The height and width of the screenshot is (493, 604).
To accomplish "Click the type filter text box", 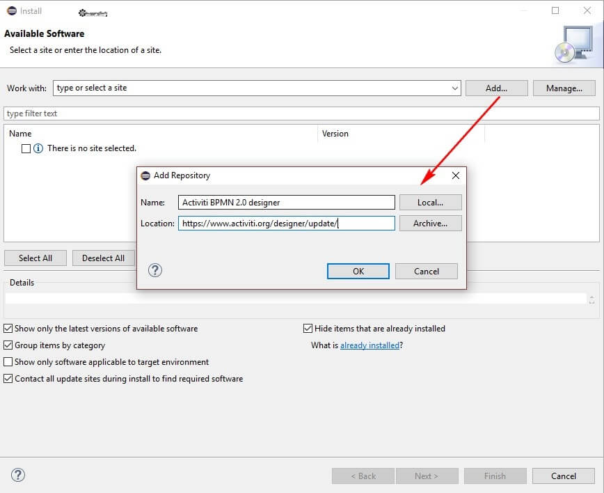I will click(x=301, y=114).
